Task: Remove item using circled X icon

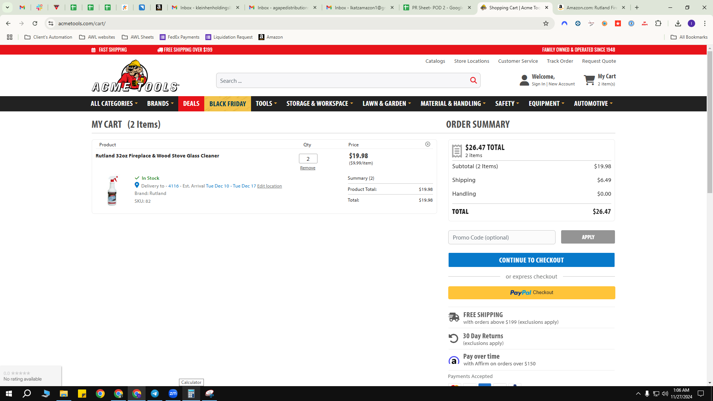Action: [428, 144]
